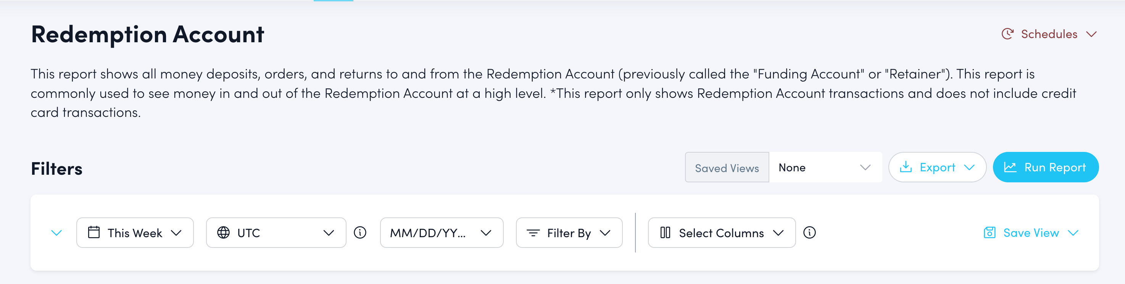
Task: Click the calendar icon on This Week
Action: [94, 232]
